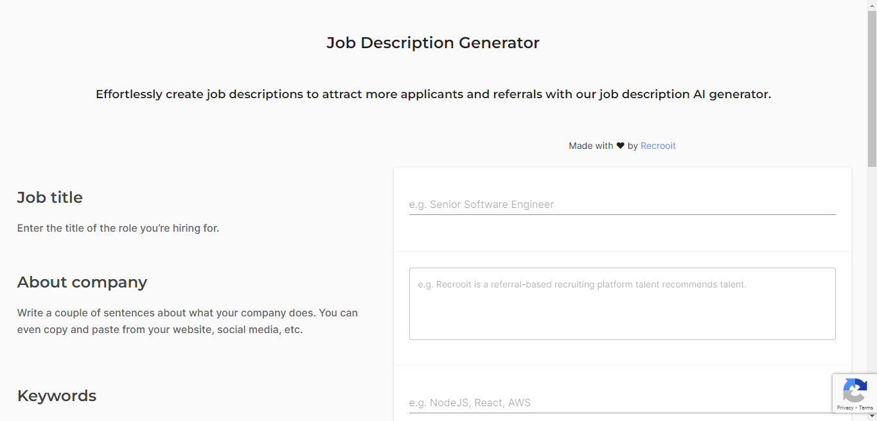Click the Keywords section heading

coord(57,395)
